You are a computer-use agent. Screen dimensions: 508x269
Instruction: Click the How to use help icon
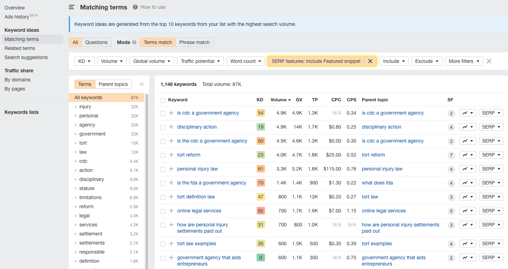[135, 7]
